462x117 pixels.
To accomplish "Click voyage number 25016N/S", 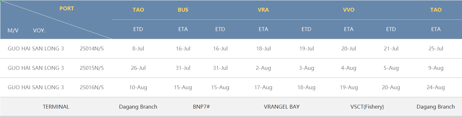I will coord(92,87).
